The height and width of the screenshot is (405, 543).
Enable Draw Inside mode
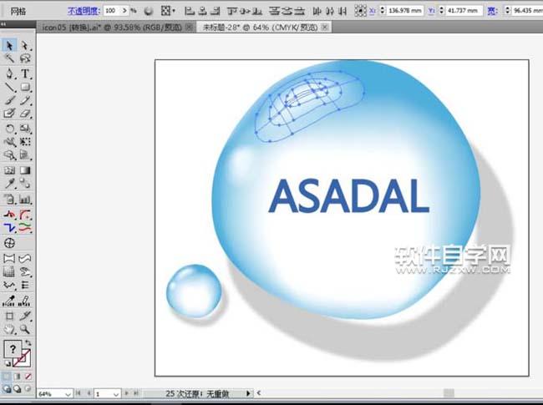[x=28, y=389]
